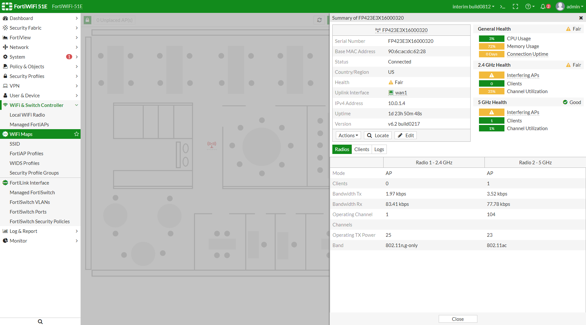The image size is (586, 325).
Task: Open the help question-mark menu
Action: 530,6
